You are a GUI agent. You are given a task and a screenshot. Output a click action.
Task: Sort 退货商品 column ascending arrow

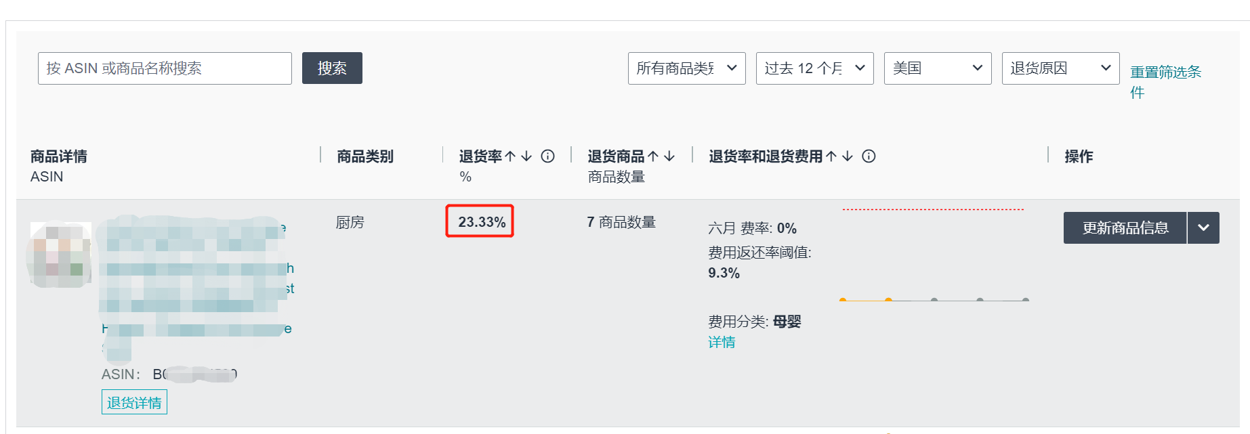653,156
